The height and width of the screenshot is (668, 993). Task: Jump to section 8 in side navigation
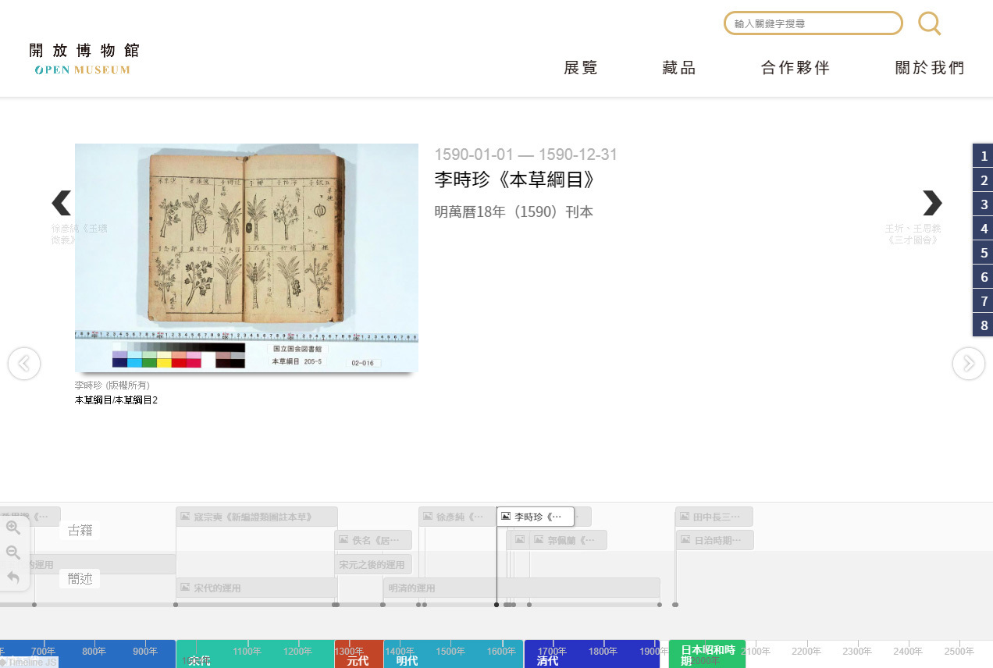point(984,325)
